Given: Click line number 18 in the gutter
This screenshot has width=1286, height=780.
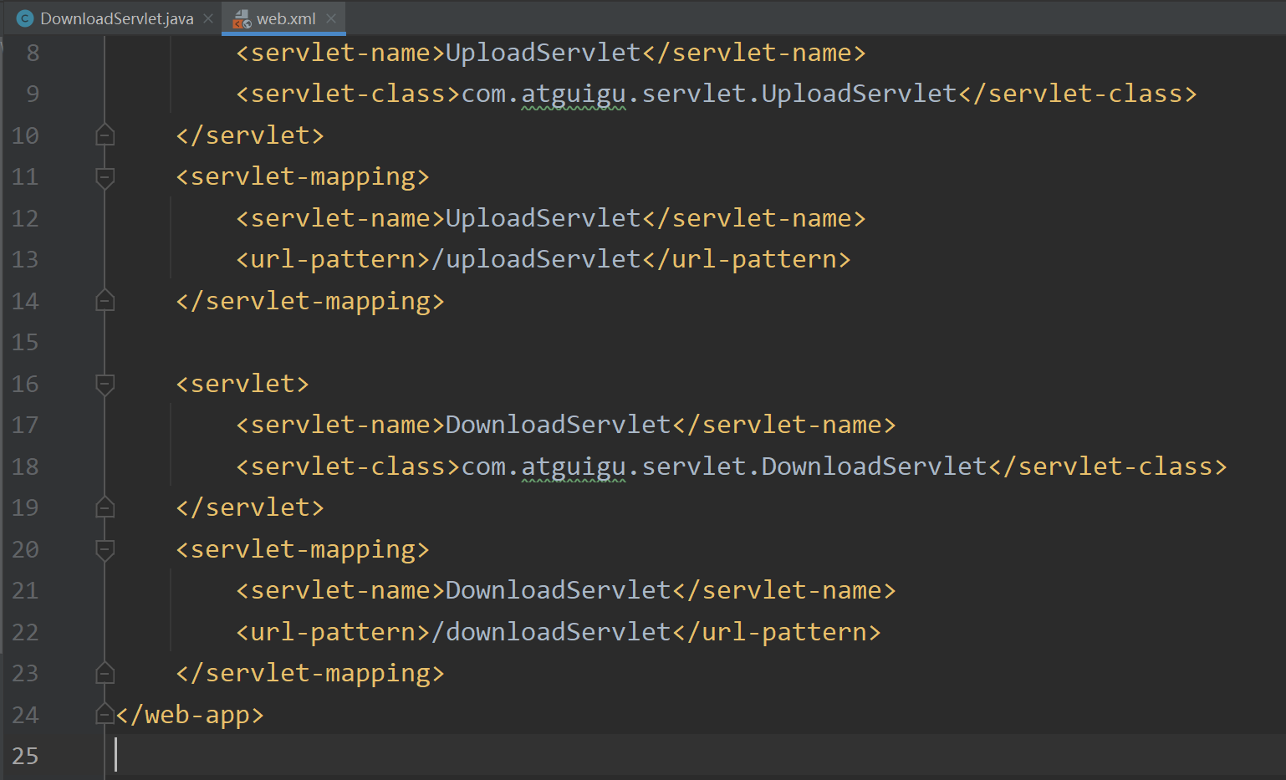Looking at the screenshot, I should pos(25,466).
